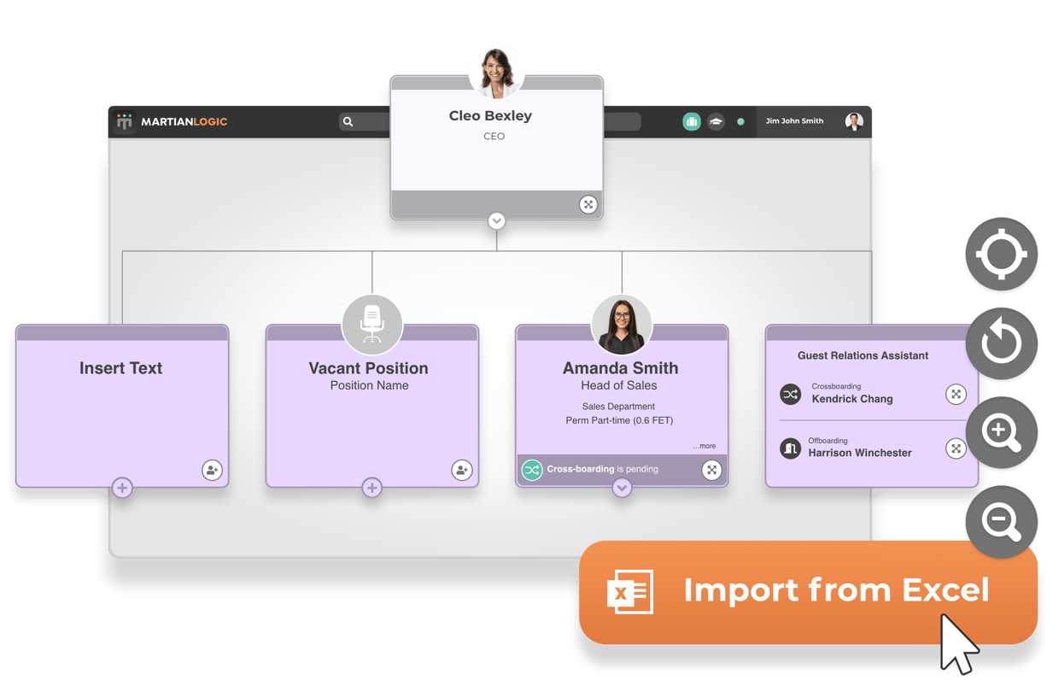Click the plus expander under Vacant Position

click(371, 487)
